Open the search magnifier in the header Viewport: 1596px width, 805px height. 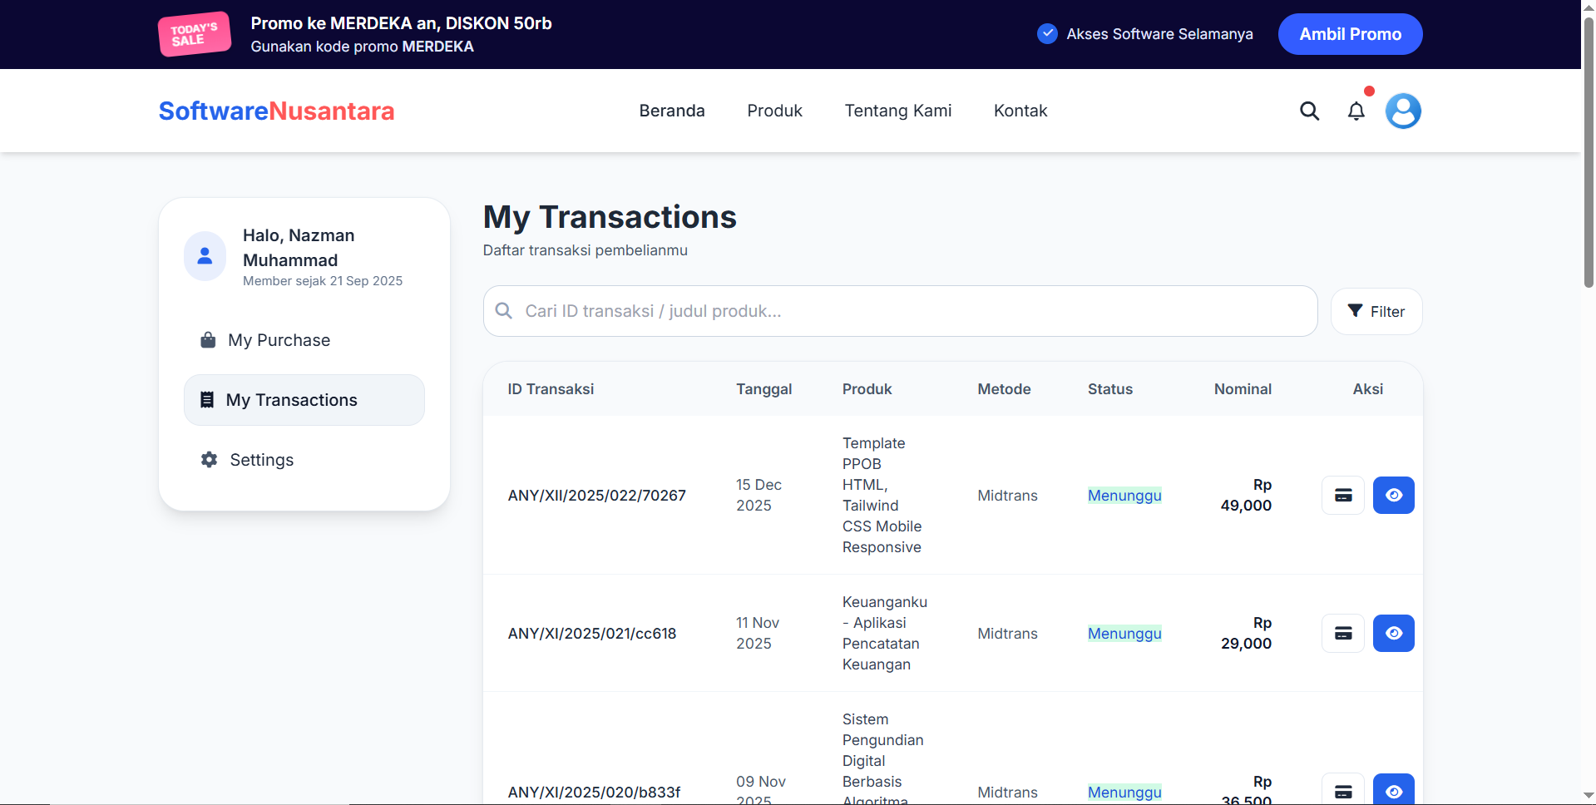click(x=1309, y=111)
